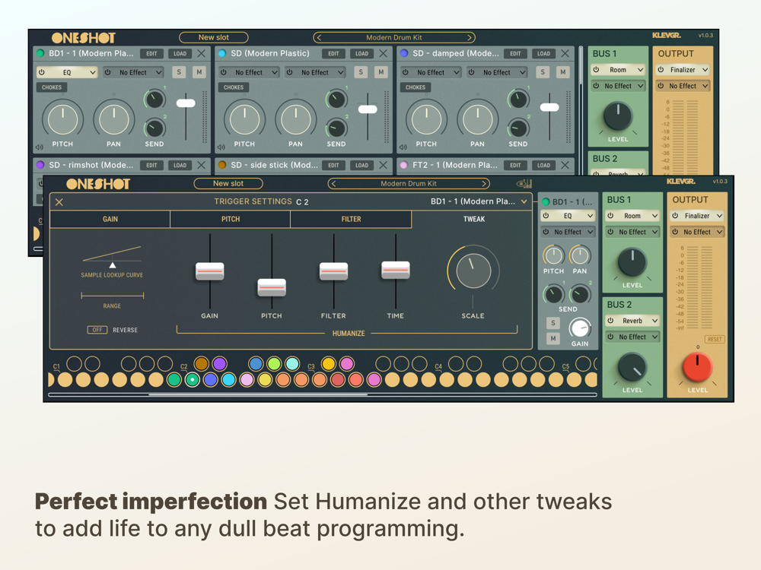This screenshot has width=761, height=570.
Task: Click the Range bar under Sample Lookup Curve
Action: pyautogui.click(x=112, y=295)
